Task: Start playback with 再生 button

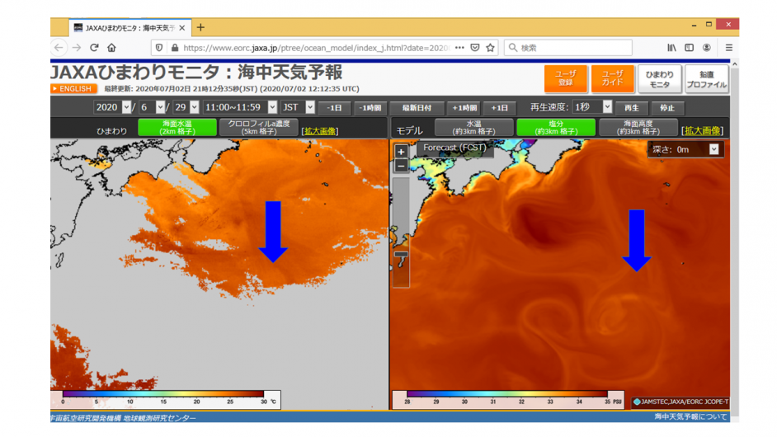Action: click(631, 107)
